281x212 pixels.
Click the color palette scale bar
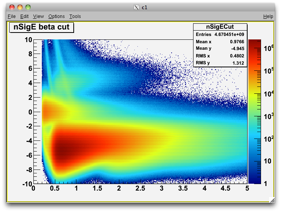tap(255, 112)
